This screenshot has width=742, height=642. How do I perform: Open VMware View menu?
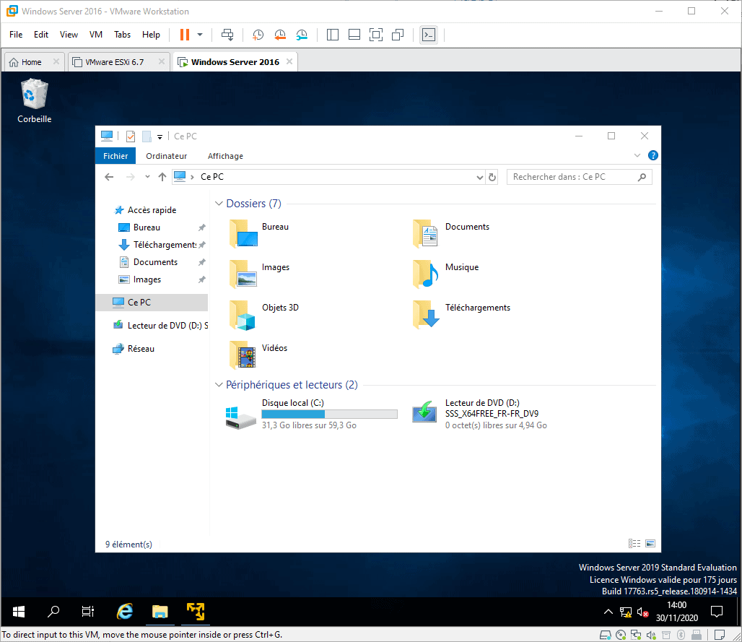[x=69, y=35]
